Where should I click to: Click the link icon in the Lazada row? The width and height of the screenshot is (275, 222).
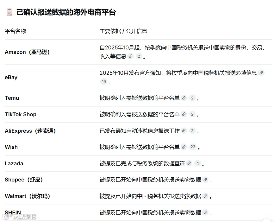point(189,163)
